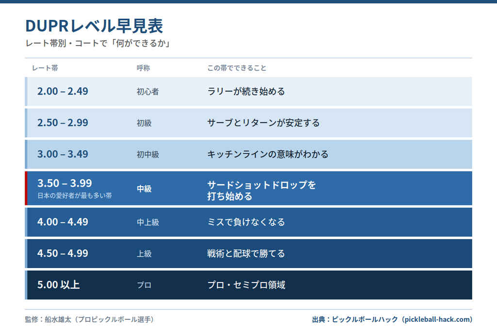This screenshot has width=497, height=331.
Task: Click the subtitle "レート帯別・コートで「何ができるか」"
Action: tap(98, 43)
